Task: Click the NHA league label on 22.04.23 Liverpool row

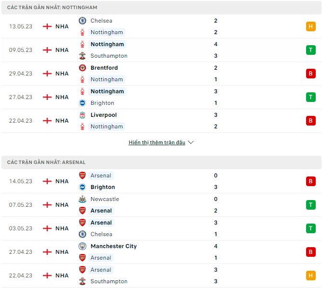Action: click(x=62, y=121)
